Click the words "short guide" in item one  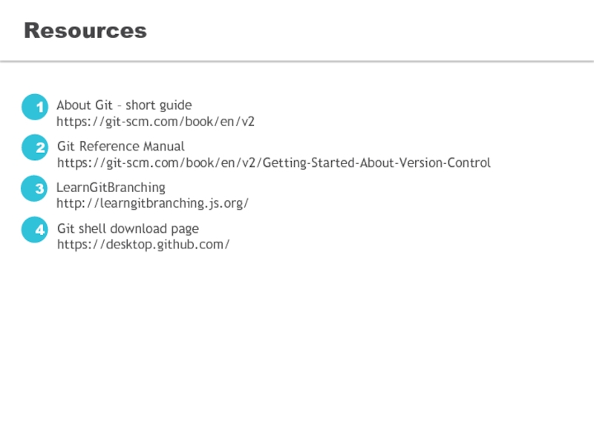pos(158,105)
